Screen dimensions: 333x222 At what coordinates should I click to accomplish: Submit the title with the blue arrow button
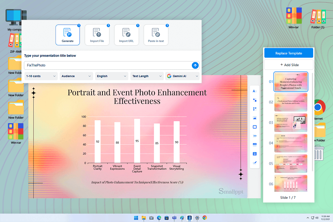pos(195,65)
